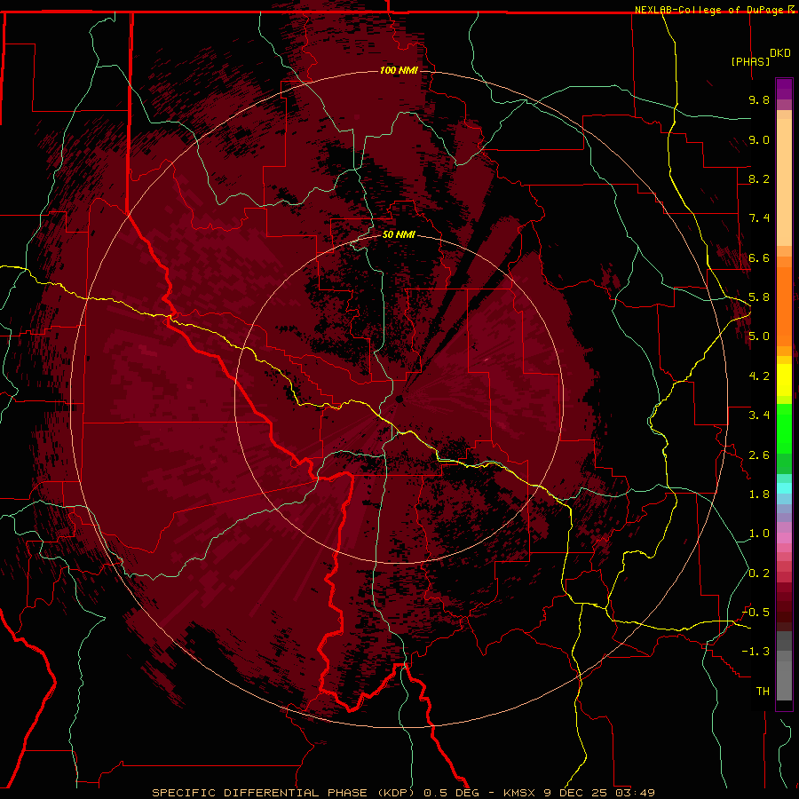
Task: Click the 2.6 scale label
Action: coord(759,455)
